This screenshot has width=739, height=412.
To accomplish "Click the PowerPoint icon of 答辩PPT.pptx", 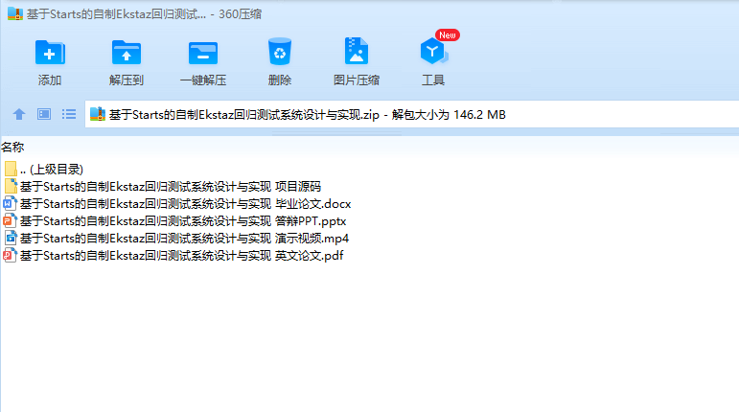I will click(10, 220).
